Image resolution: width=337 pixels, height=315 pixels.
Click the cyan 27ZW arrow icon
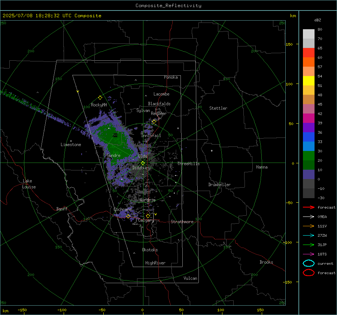tap(309, 236)
